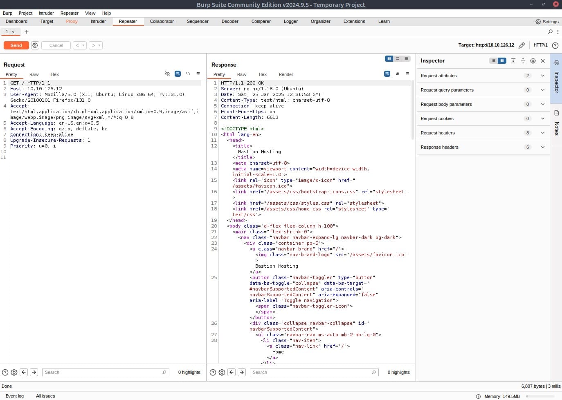Viewport: 562px width, 400px height.
Task: Open the Render tab in Response
Action: click(285, 74)
